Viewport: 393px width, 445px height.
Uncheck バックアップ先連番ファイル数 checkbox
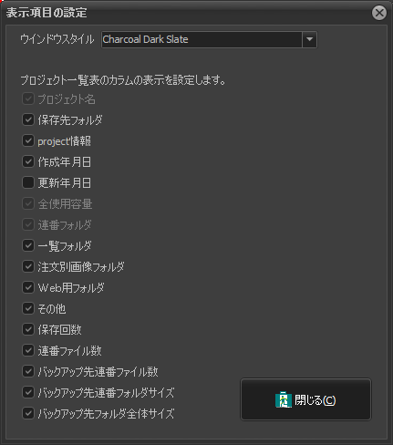(x=28, y=371)
